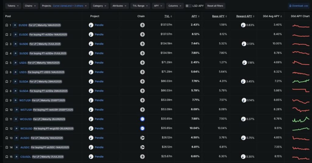Viewport: 312px width, 163px height.
Task: Click Pendle project logo in row 9
Action: point(91,100)
